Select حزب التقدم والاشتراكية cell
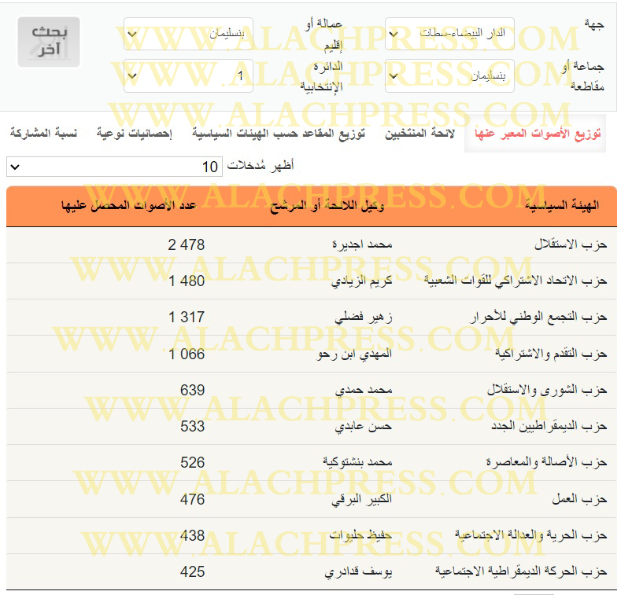 click(551, 354)
